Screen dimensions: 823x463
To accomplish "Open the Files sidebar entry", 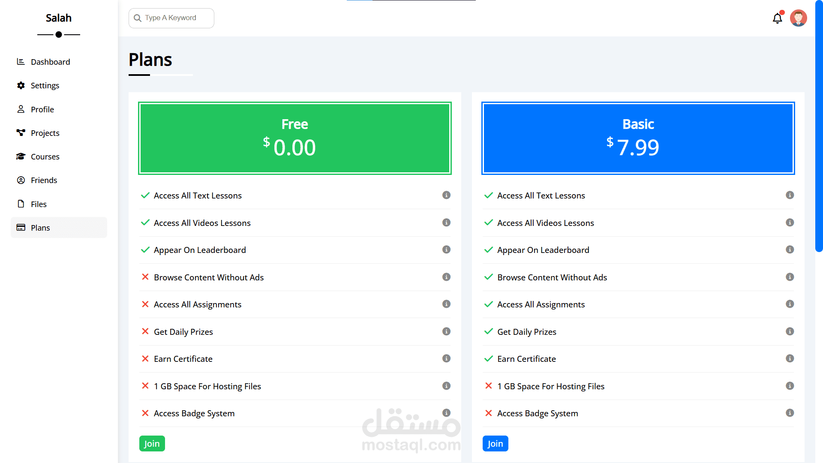I will 39,204.
